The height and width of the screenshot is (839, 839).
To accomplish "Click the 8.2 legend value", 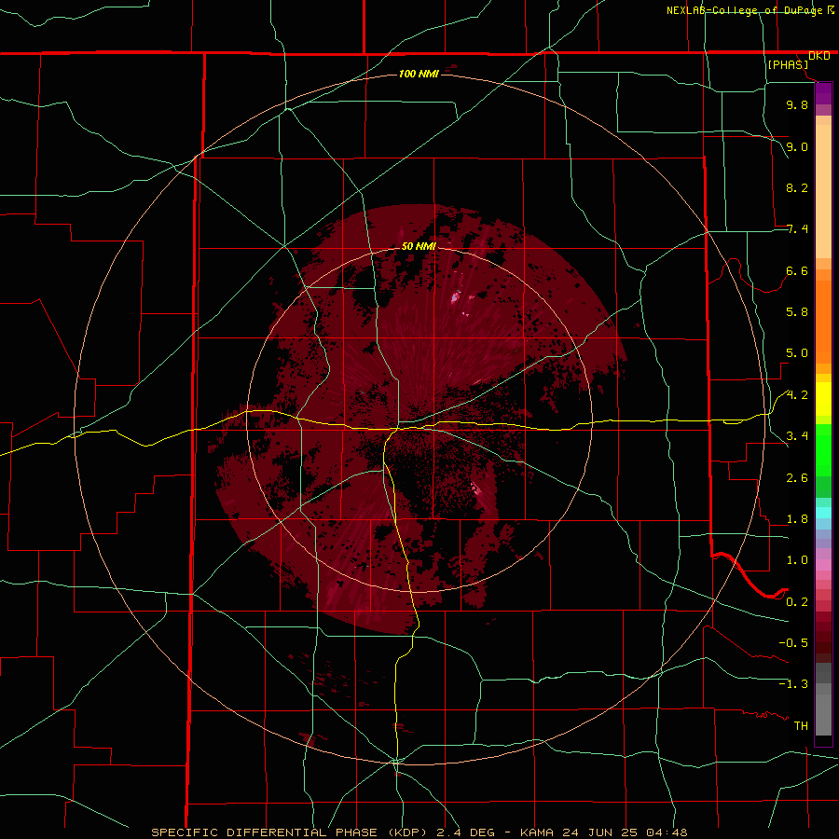I will [x=797, y=187].
